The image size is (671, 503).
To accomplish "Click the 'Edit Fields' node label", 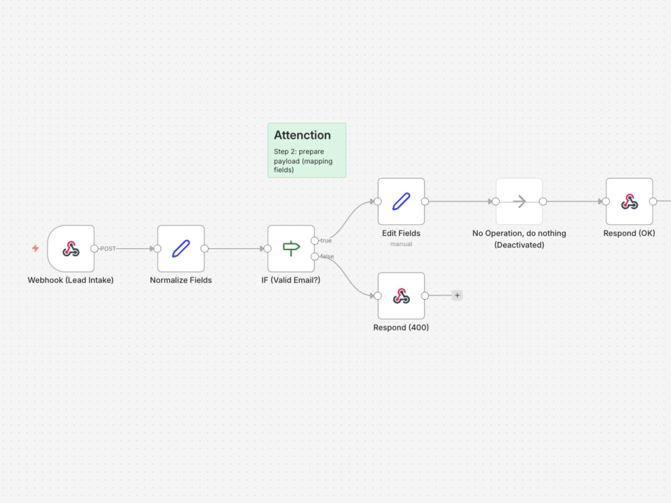I will coord(401,233).
